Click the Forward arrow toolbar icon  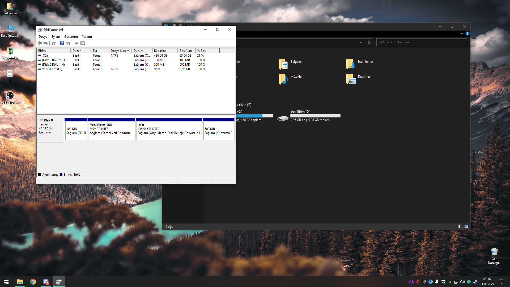click(x=46, y=43)
